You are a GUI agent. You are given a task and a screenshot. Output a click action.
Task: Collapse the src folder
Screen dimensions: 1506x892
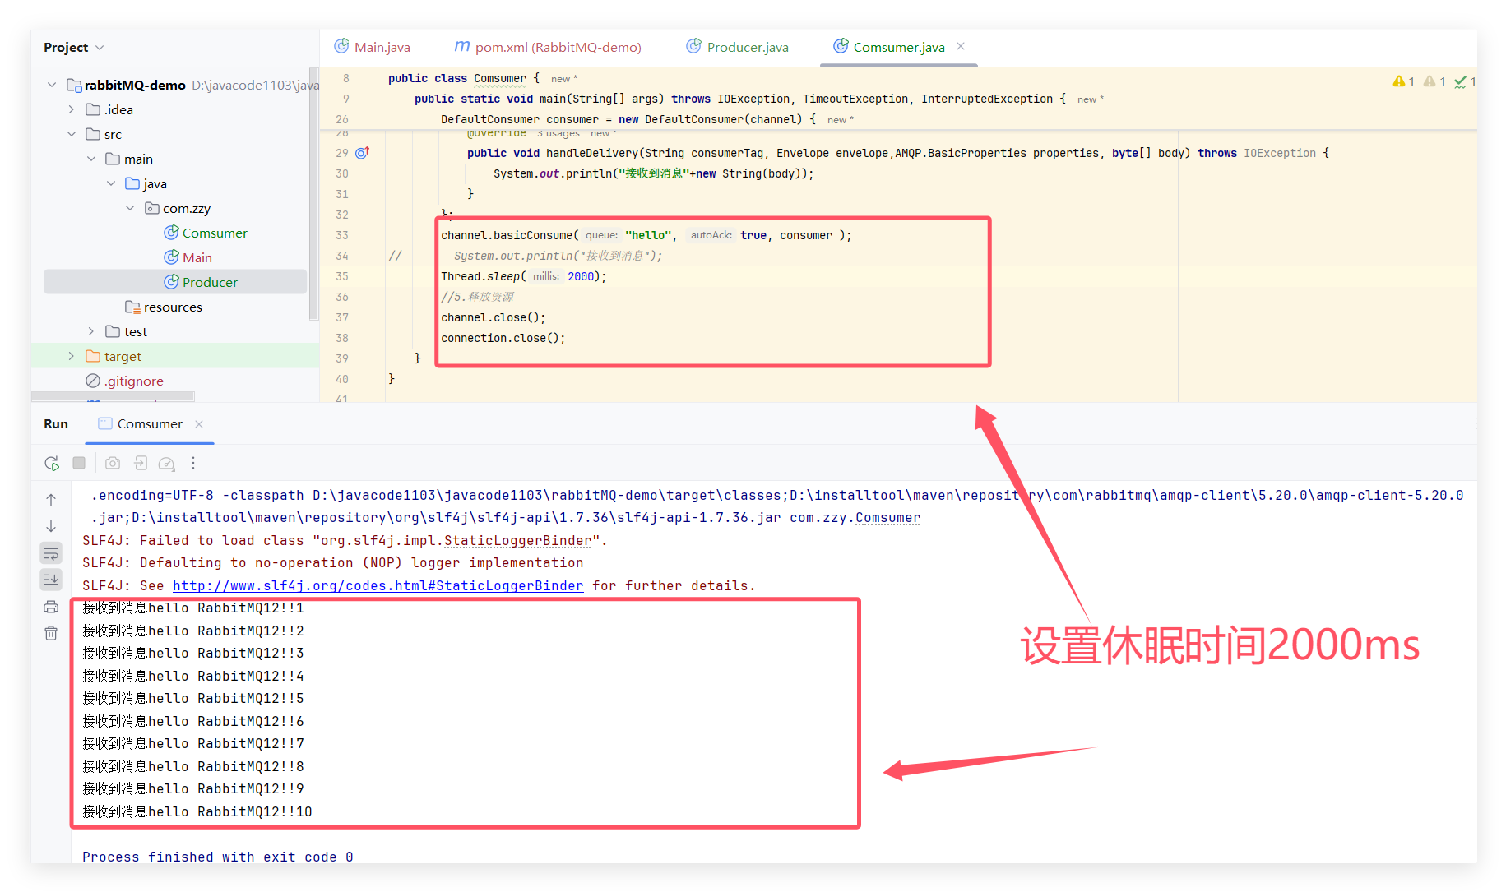72,134
